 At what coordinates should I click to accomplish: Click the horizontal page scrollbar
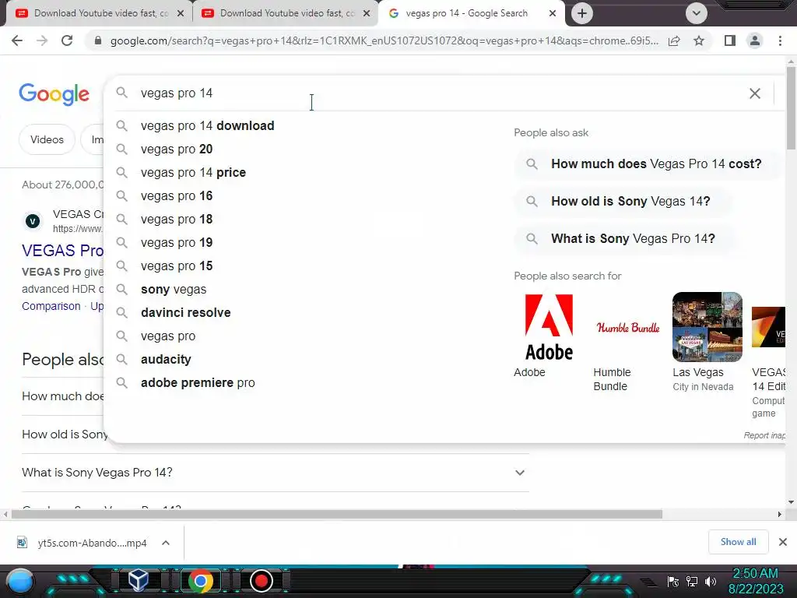pos(336,514)
